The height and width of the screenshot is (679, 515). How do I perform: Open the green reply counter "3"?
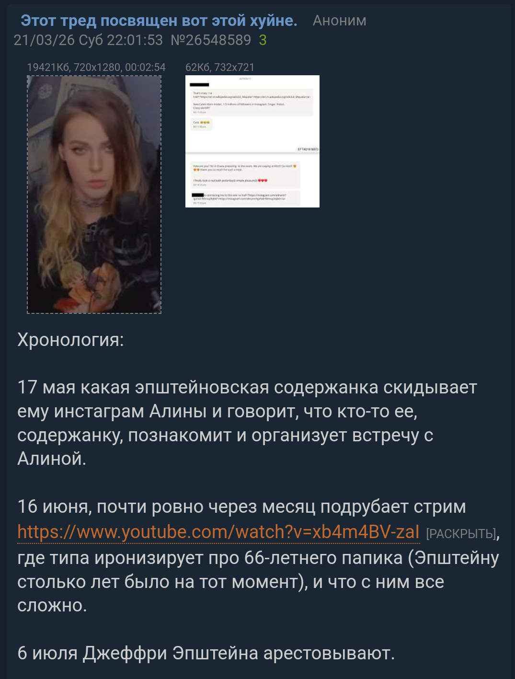pos(263,40)
